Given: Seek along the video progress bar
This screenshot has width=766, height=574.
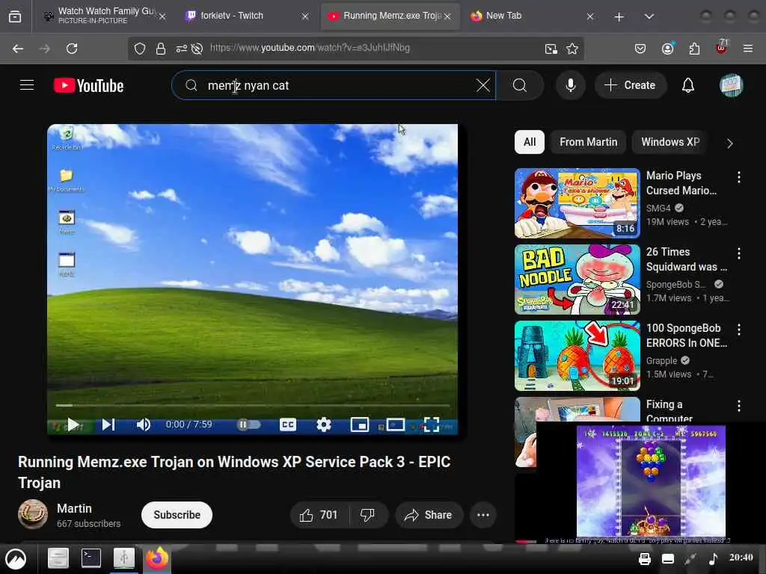Looking at the screenshot, I should (253, 405).
